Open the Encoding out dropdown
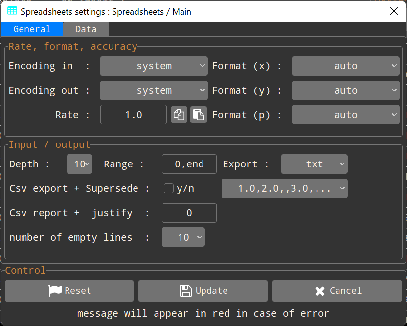Image resolution: width=407 pixels, height=326 pixels. [154, 90]
